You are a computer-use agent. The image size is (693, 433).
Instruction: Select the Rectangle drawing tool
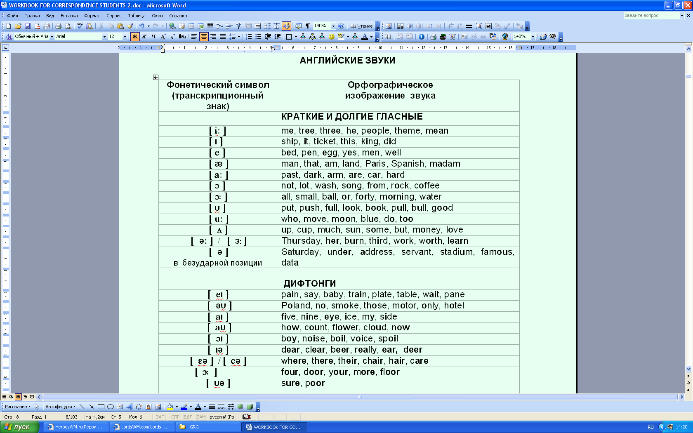[101, 407]
